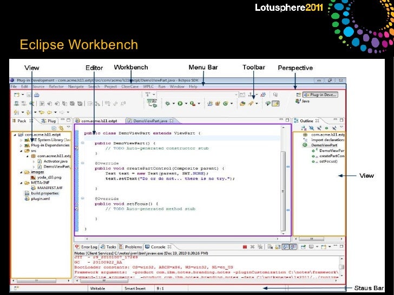
Task: Switch to the Problems tab
Action: coord(130,247)
